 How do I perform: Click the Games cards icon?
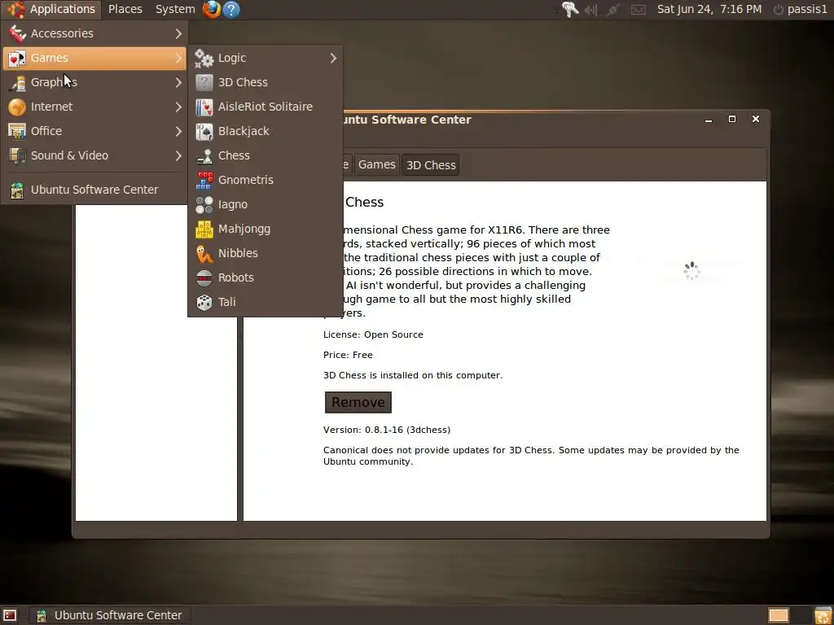[x=17, y=58]
